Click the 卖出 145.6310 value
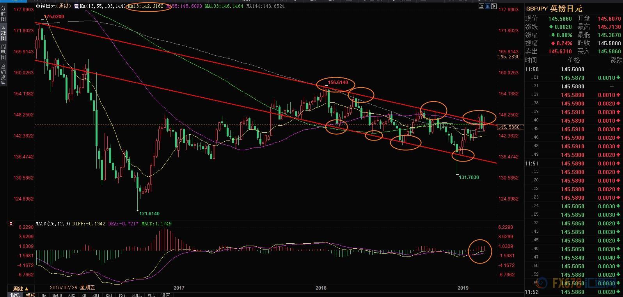This screenshot has width=623, height=297. click(x=560, y=51)
